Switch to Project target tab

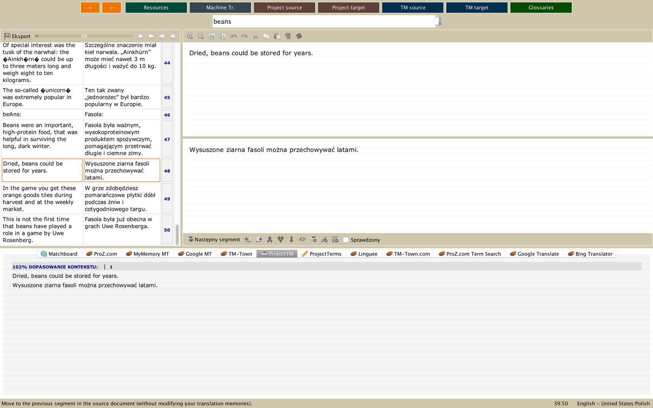[x=349, y=8]
